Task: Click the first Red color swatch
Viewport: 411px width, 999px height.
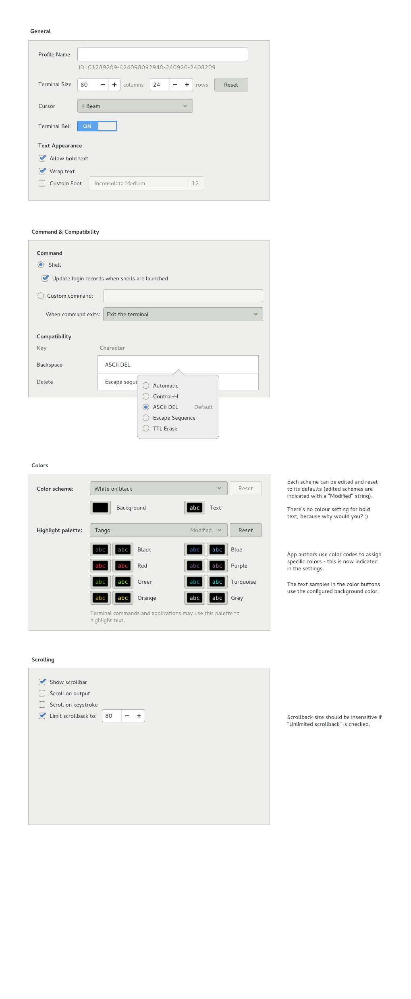Action: tap(100, 566)
